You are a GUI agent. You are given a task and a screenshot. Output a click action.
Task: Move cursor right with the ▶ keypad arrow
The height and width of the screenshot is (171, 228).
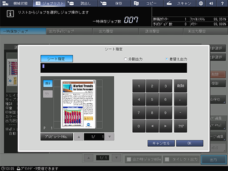[x=165, y=126]
